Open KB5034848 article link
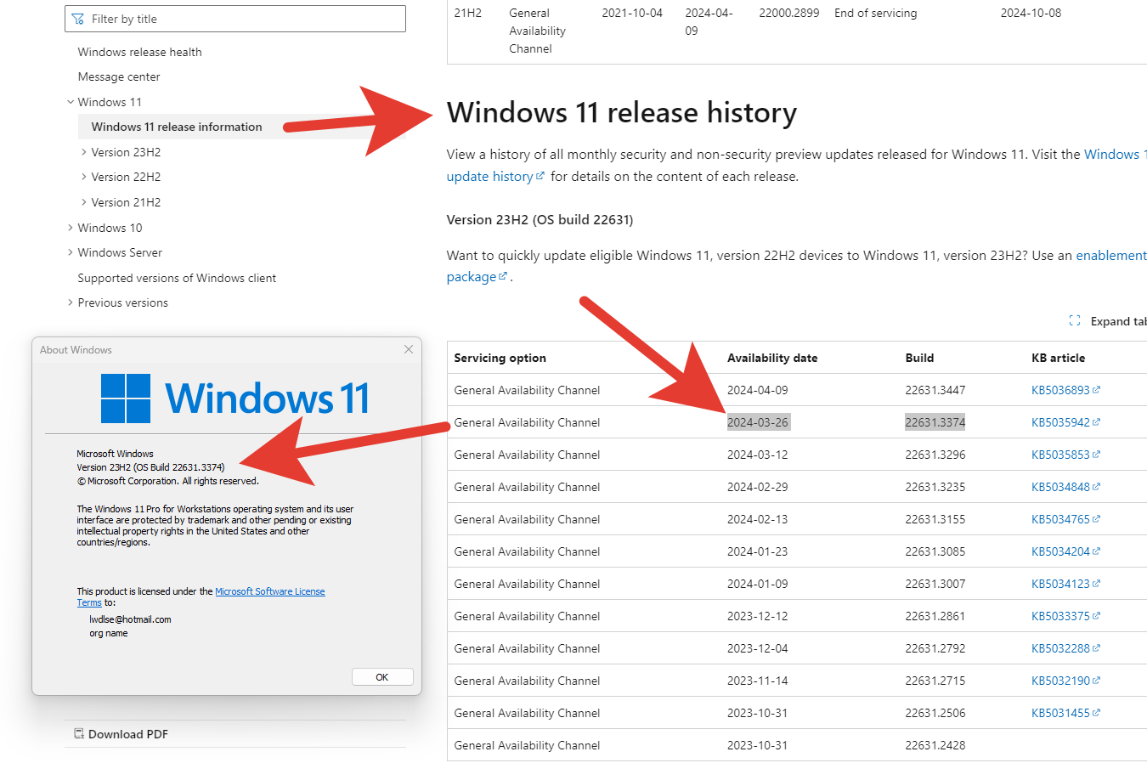 click(1060, 487)
